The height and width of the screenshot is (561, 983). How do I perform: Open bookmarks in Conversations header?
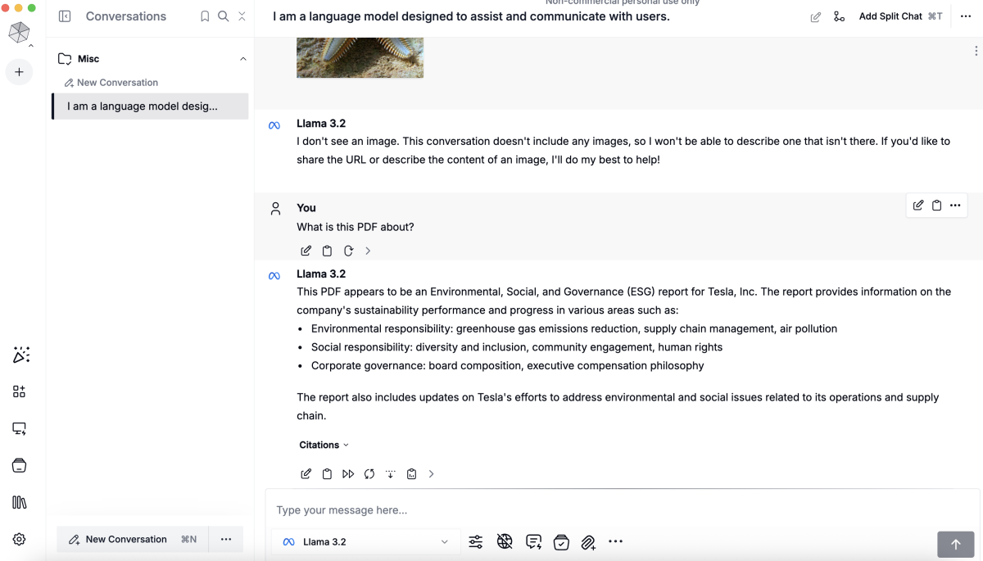(205, 16)
